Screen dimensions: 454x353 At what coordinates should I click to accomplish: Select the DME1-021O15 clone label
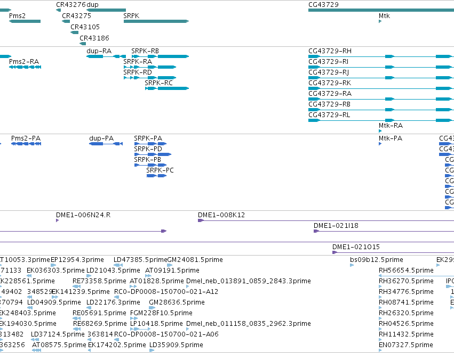356,247
